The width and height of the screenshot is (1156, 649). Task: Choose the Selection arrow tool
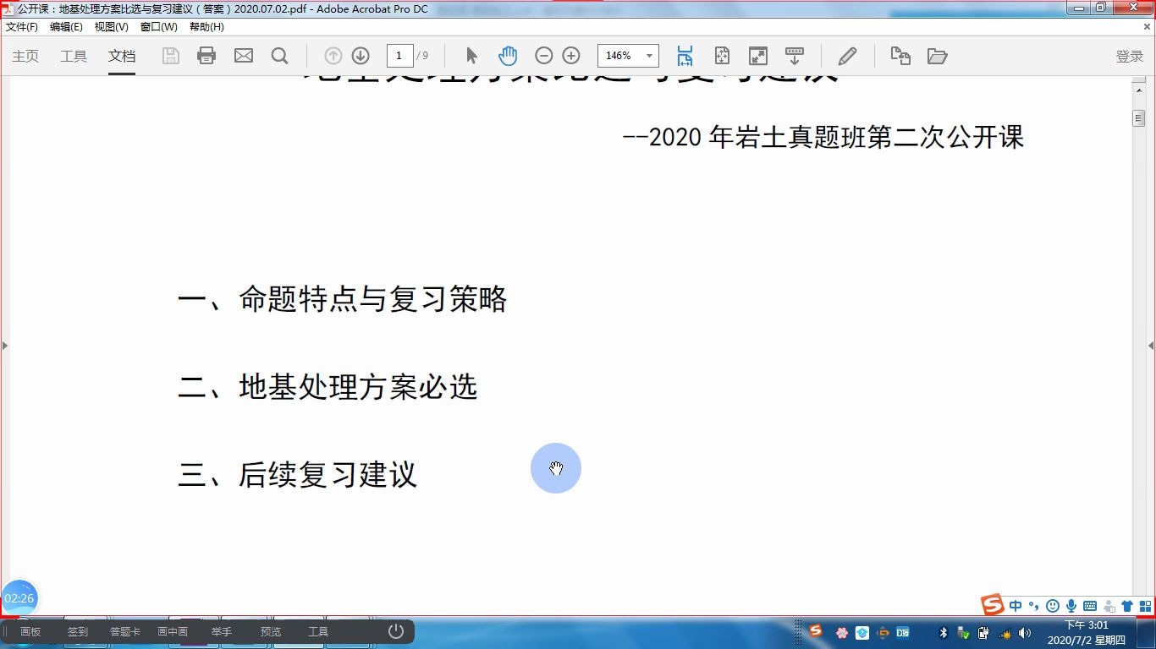tap(471, 56)
